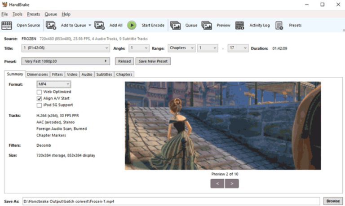
Task: Open the Preview icon in toolbar
Action: [207, 26]
